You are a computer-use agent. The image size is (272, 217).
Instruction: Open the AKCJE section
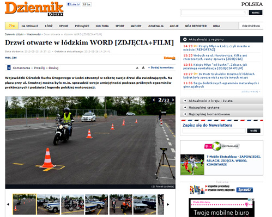[174, 26]
